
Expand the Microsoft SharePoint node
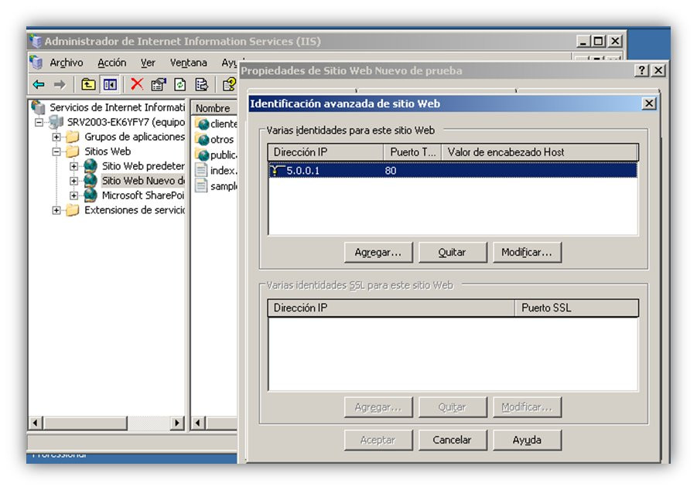[74, 196]
